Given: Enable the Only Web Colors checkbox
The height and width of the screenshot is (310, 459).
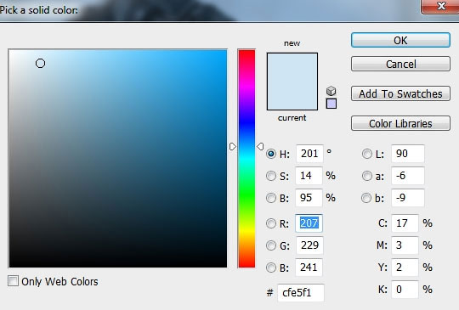Looking at the screenshot, I should (x=13, y=281).
